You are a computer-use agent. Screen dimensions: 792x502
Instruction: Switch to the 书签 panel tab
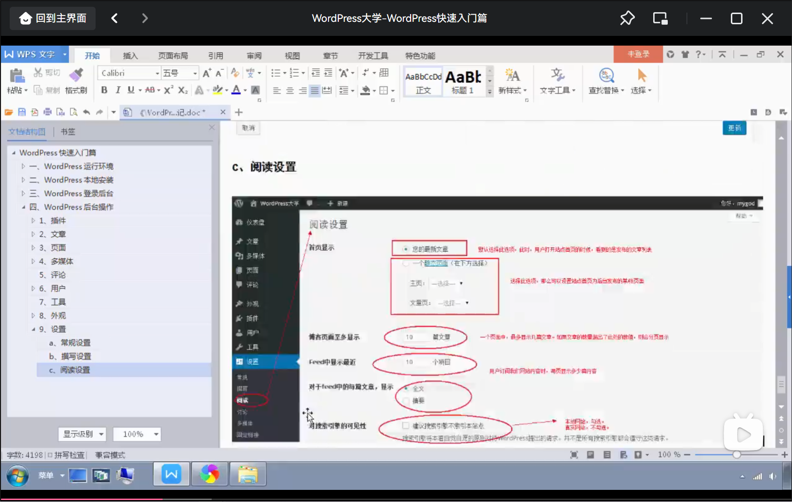click(68, 131)
